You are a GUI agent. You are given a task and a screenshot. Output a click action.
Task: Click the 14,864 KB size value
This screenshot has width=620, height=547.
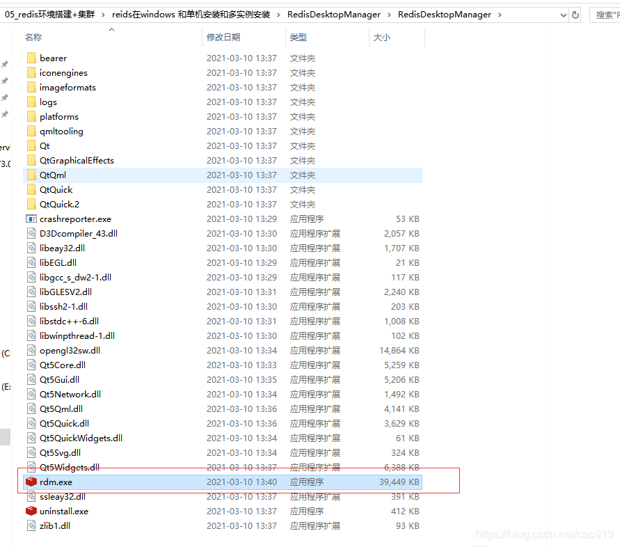click(399, 351)
